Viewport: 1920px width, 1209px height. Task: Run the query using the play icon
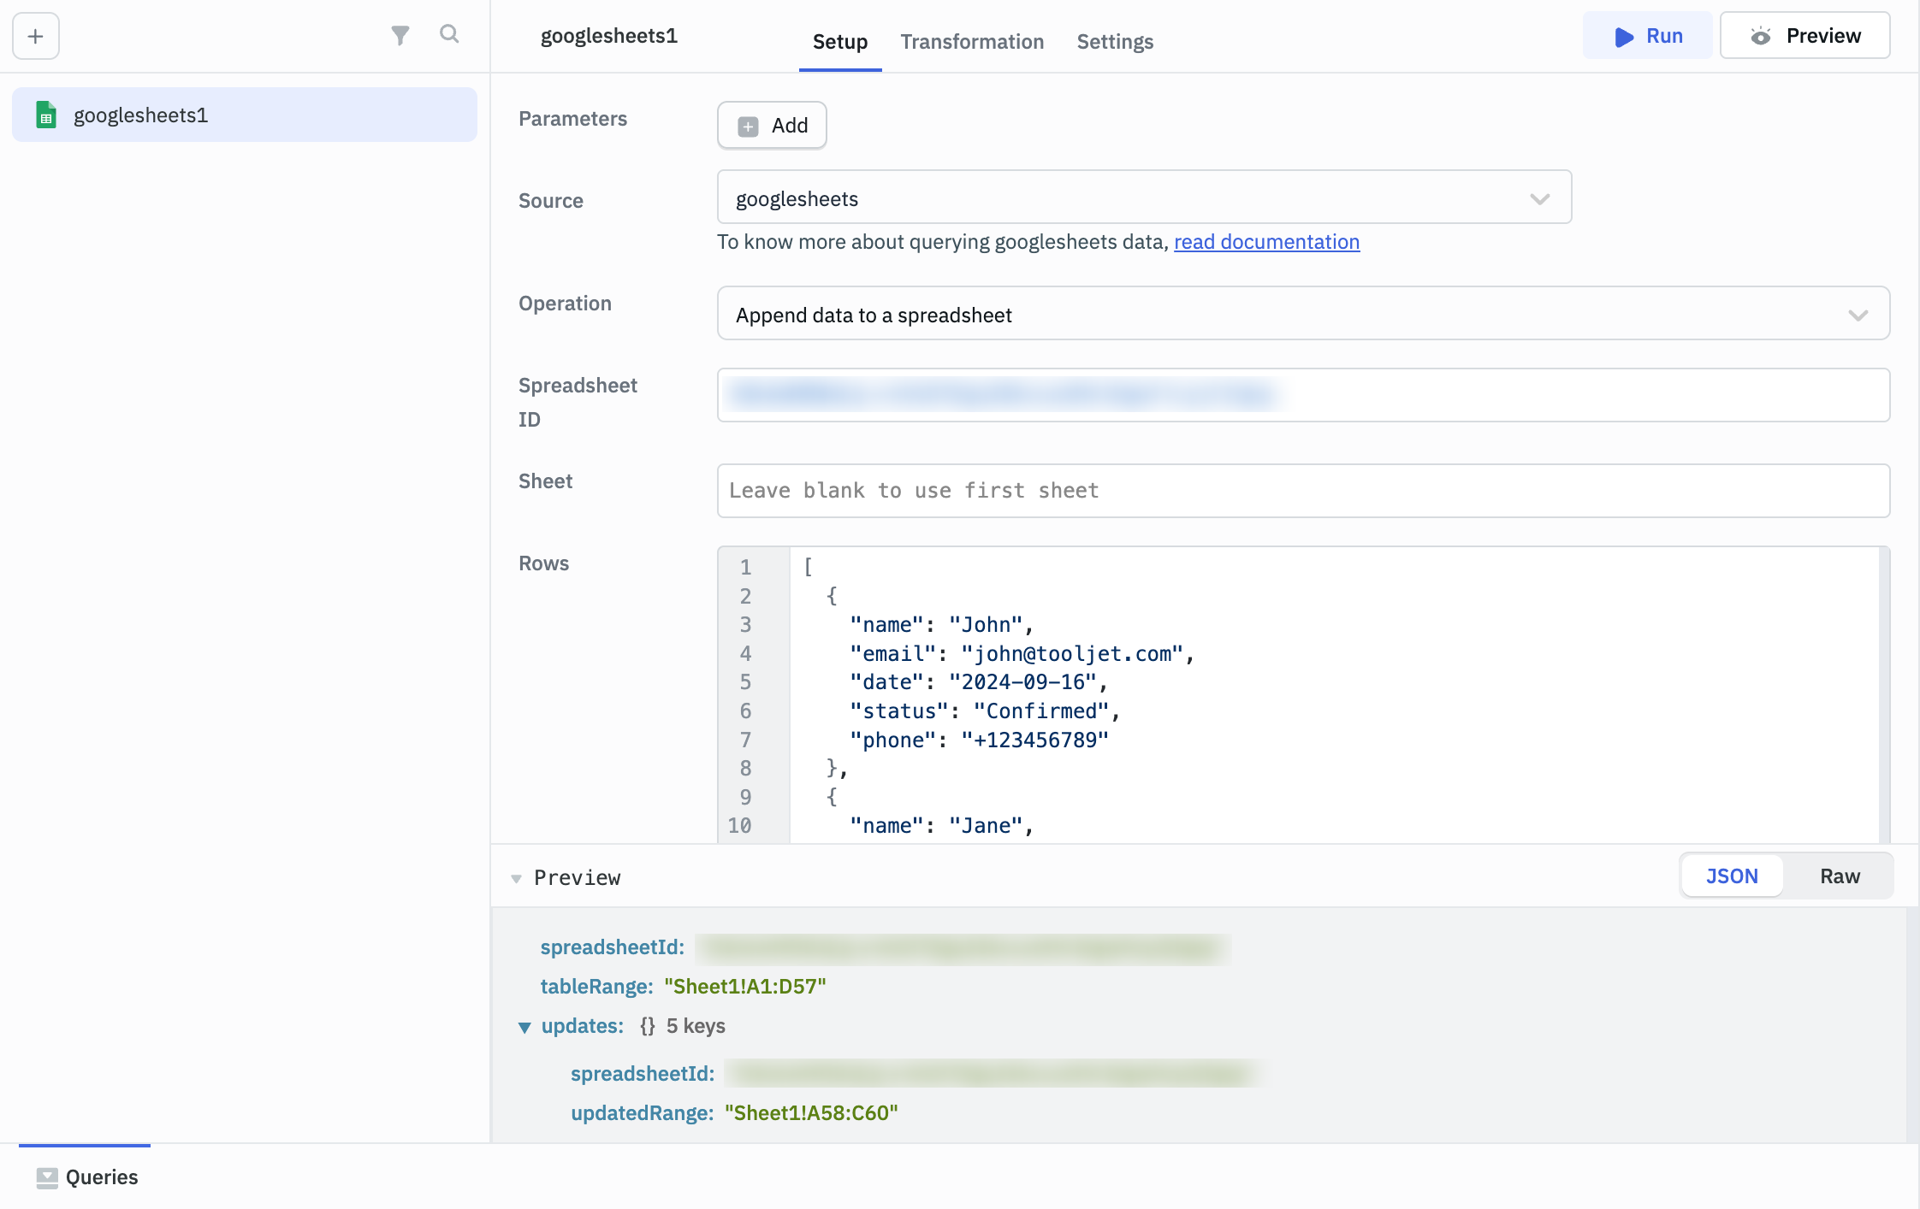tap(1621, 36)
